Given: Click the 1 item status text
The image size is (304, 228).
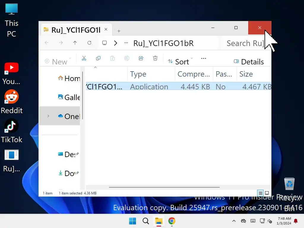Looking at the screenshot, I should point(48,193).
